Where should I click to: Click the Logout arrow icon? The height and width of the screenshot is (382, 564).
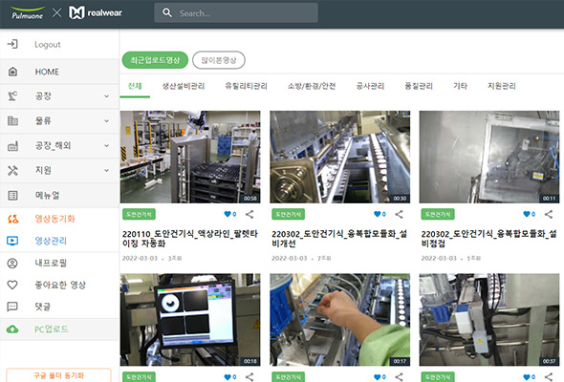[x=12, y=44]
